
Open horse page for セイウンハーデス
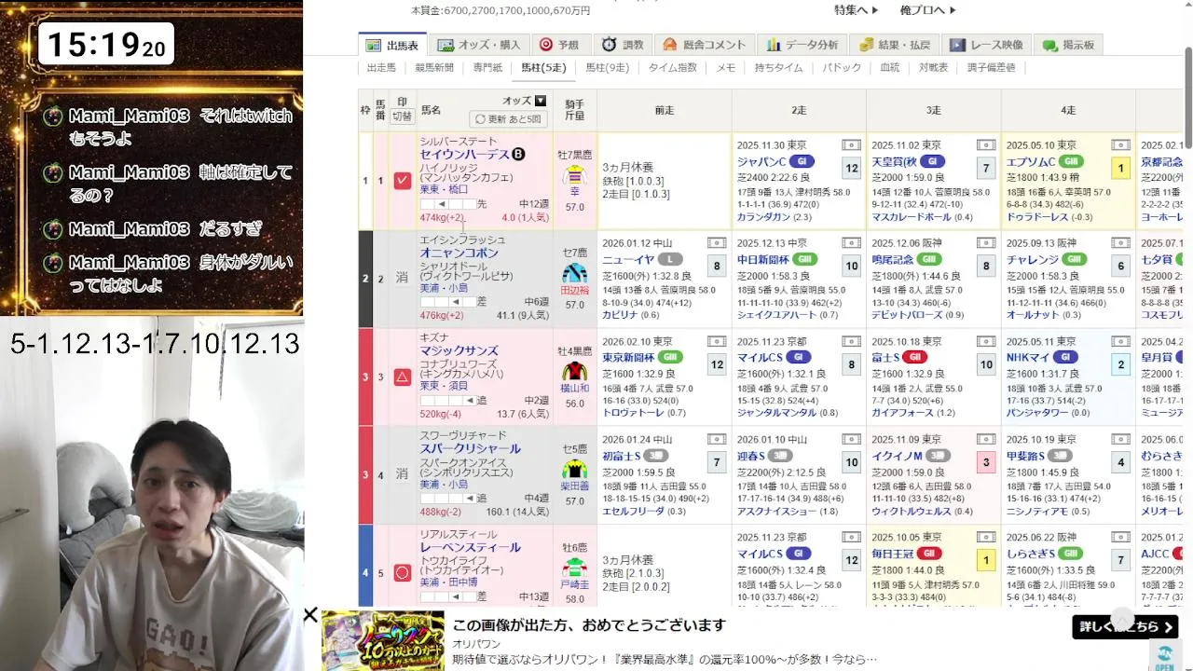pos(464,155)
